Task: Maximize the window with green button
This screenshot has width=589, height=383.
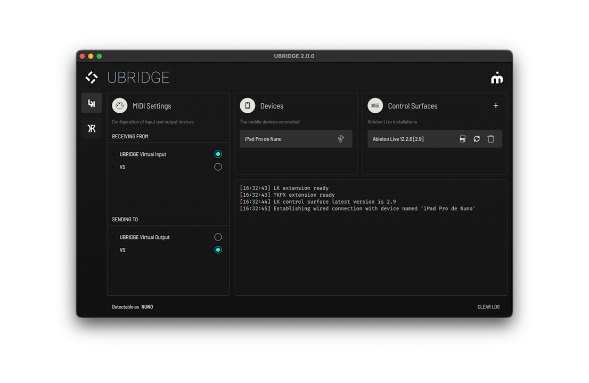Action: point(99,56)
